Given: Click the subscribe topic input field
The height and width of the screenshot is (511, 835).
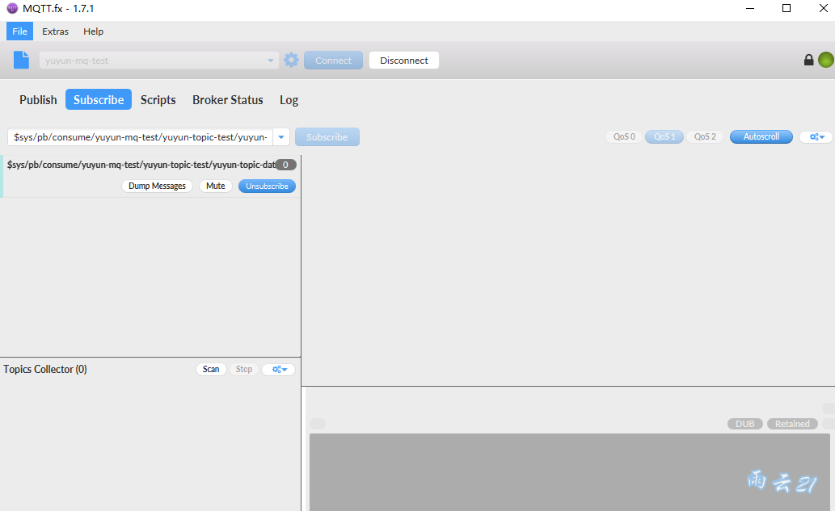Looking at the screenshot, I should point(141,137).
